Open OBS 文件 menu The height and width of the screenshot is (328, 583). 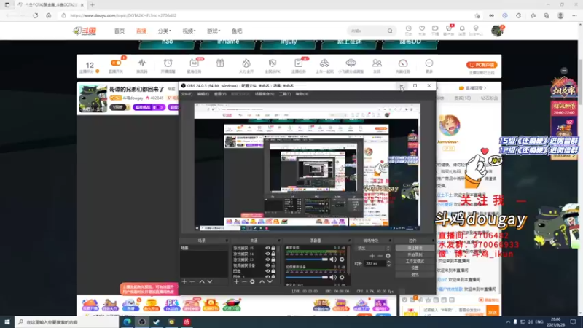tap(187, 94)
